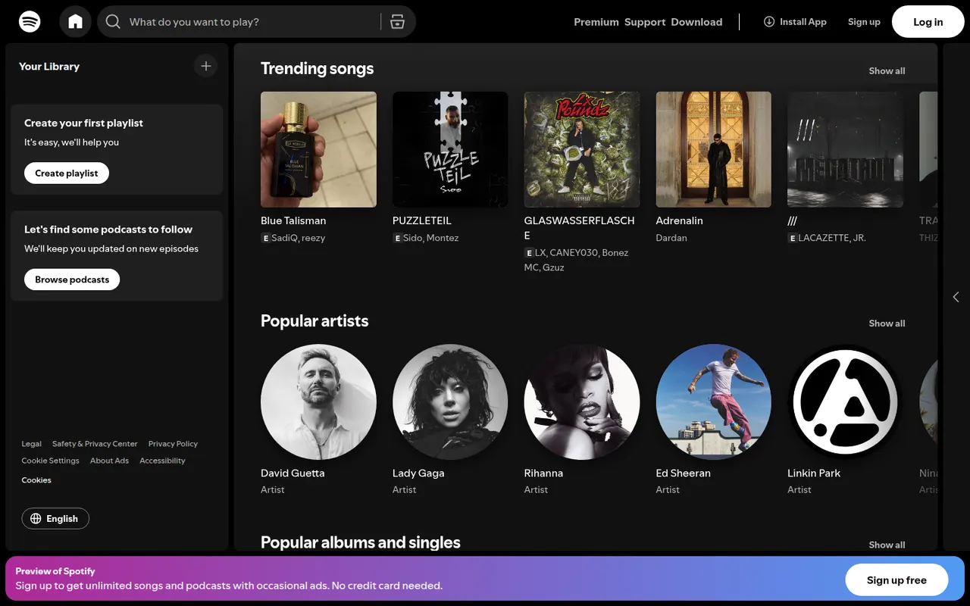Open the Blue Talisman song cover
Screen dimensions: 970x606
point(318,149)
